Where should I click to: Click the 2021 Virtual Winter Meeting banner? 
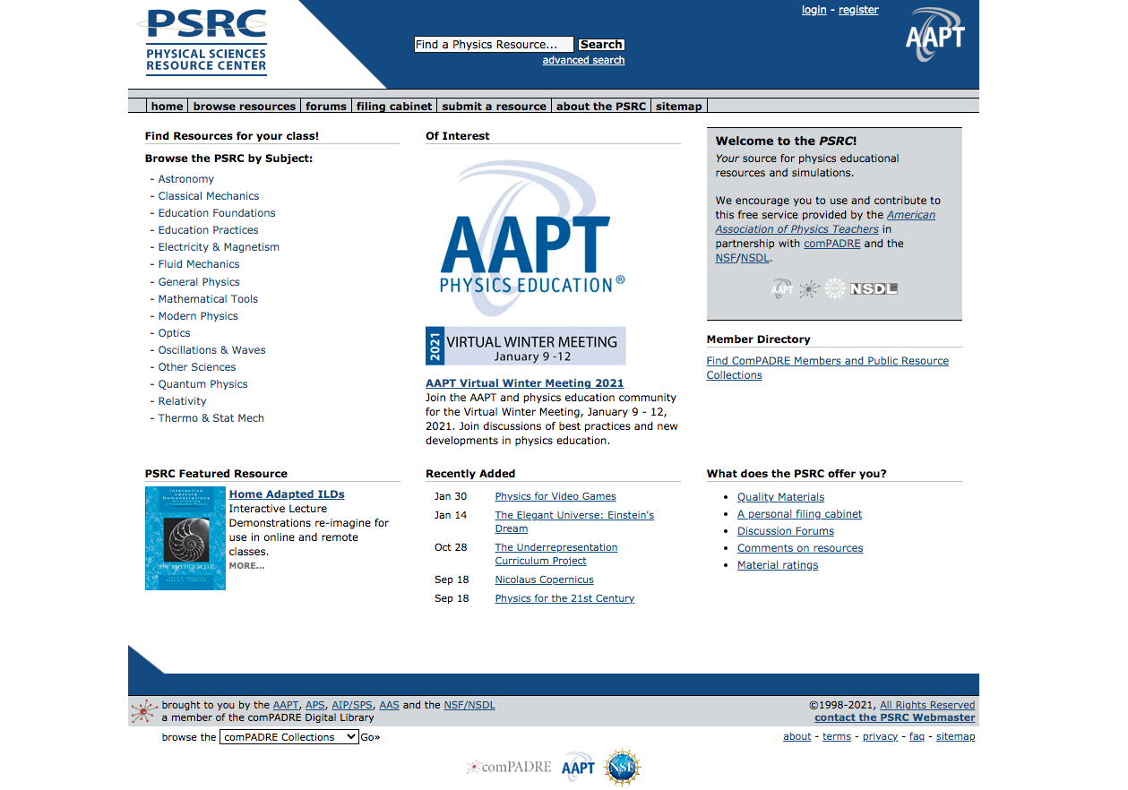coord(525,346)
